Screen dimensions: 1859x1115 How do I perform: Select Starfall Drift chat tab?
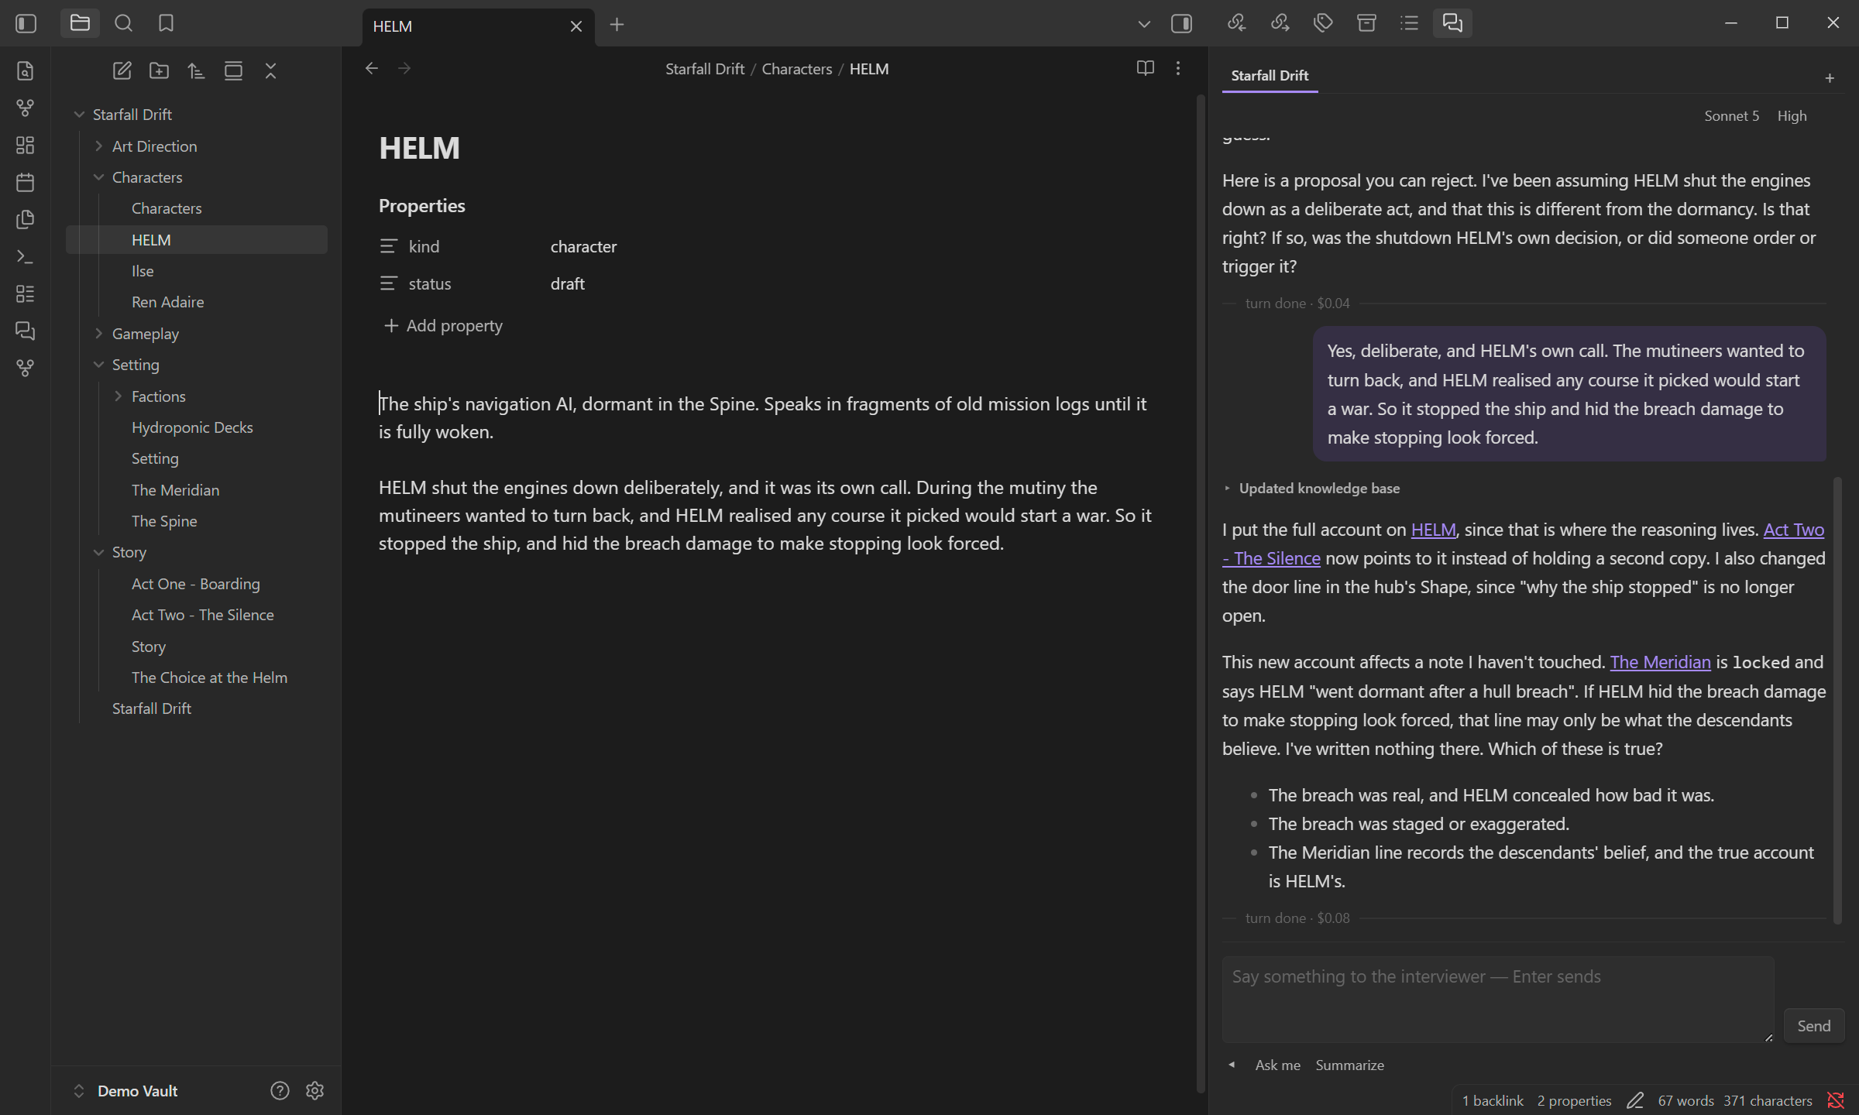1270,75
